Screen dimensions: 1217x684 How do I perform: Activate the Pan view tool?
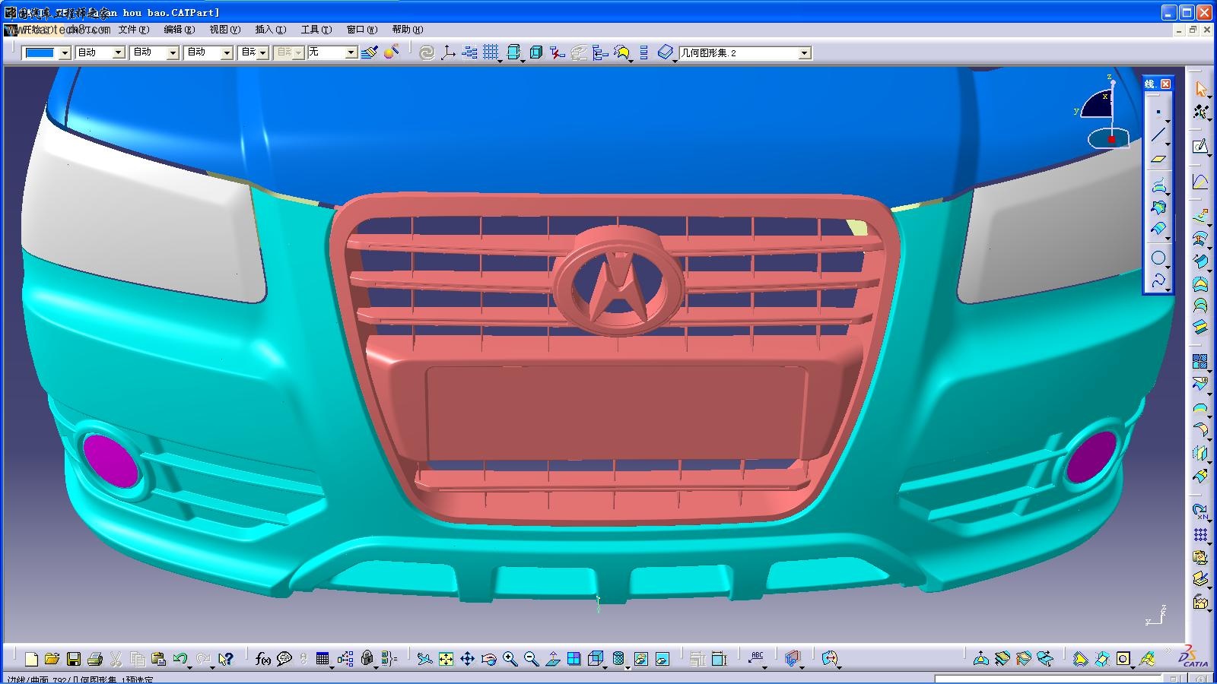click(467, 659)
